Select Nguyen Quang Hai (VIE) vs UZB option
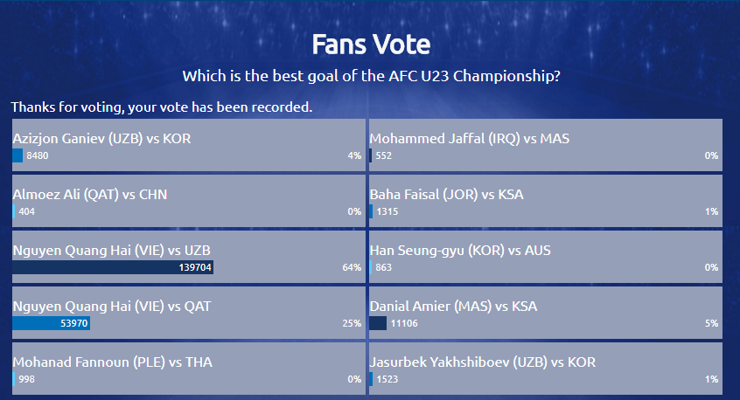Viewport: 740px width, 400px height. (x=189, y=257)
